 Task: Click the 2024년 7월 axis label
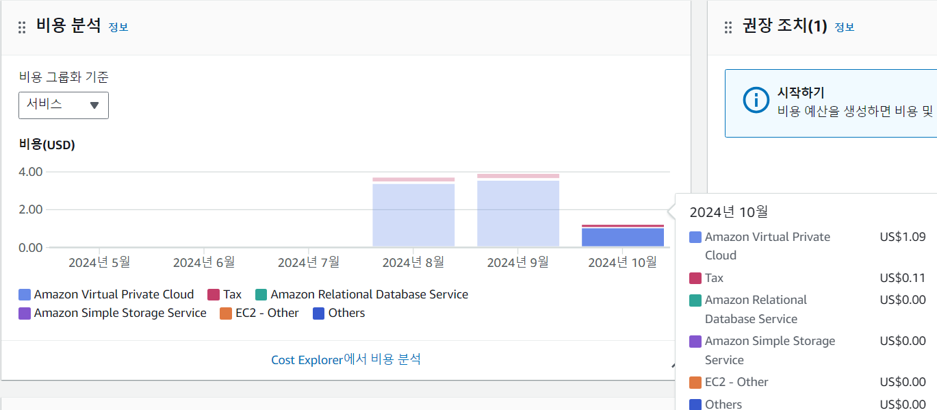tap(309, 262)
